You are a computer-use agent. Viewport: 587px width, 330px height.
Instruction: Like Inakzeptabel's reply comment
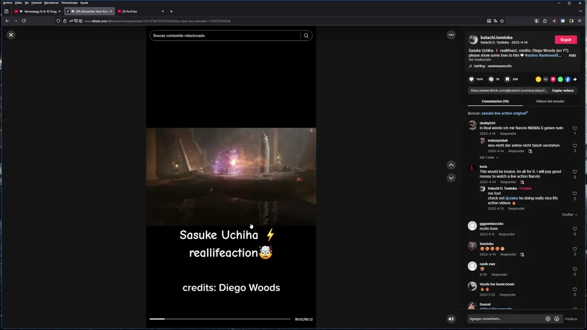click(x=575, y=146)
